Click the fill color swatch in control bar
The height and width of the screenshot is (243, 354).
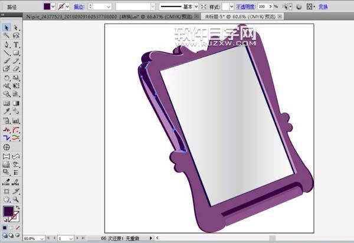(x=47, y=6)
